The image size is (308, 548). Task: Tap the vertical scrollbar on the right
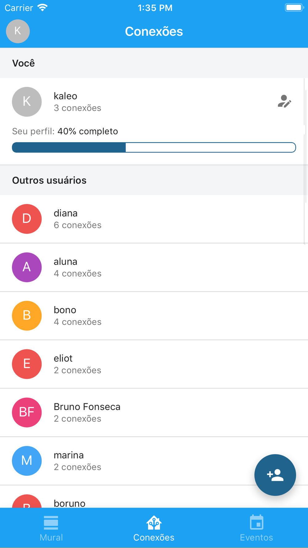pyautogui.click(x=305, y=161)
